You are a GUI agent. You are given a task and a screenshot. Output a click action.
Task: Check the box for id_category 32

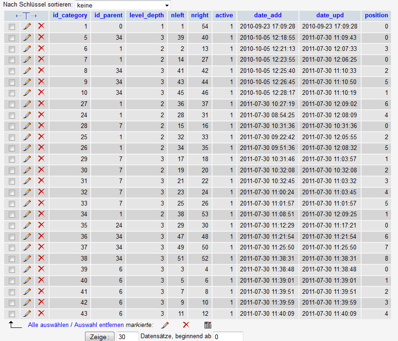[x=12, y=193]
